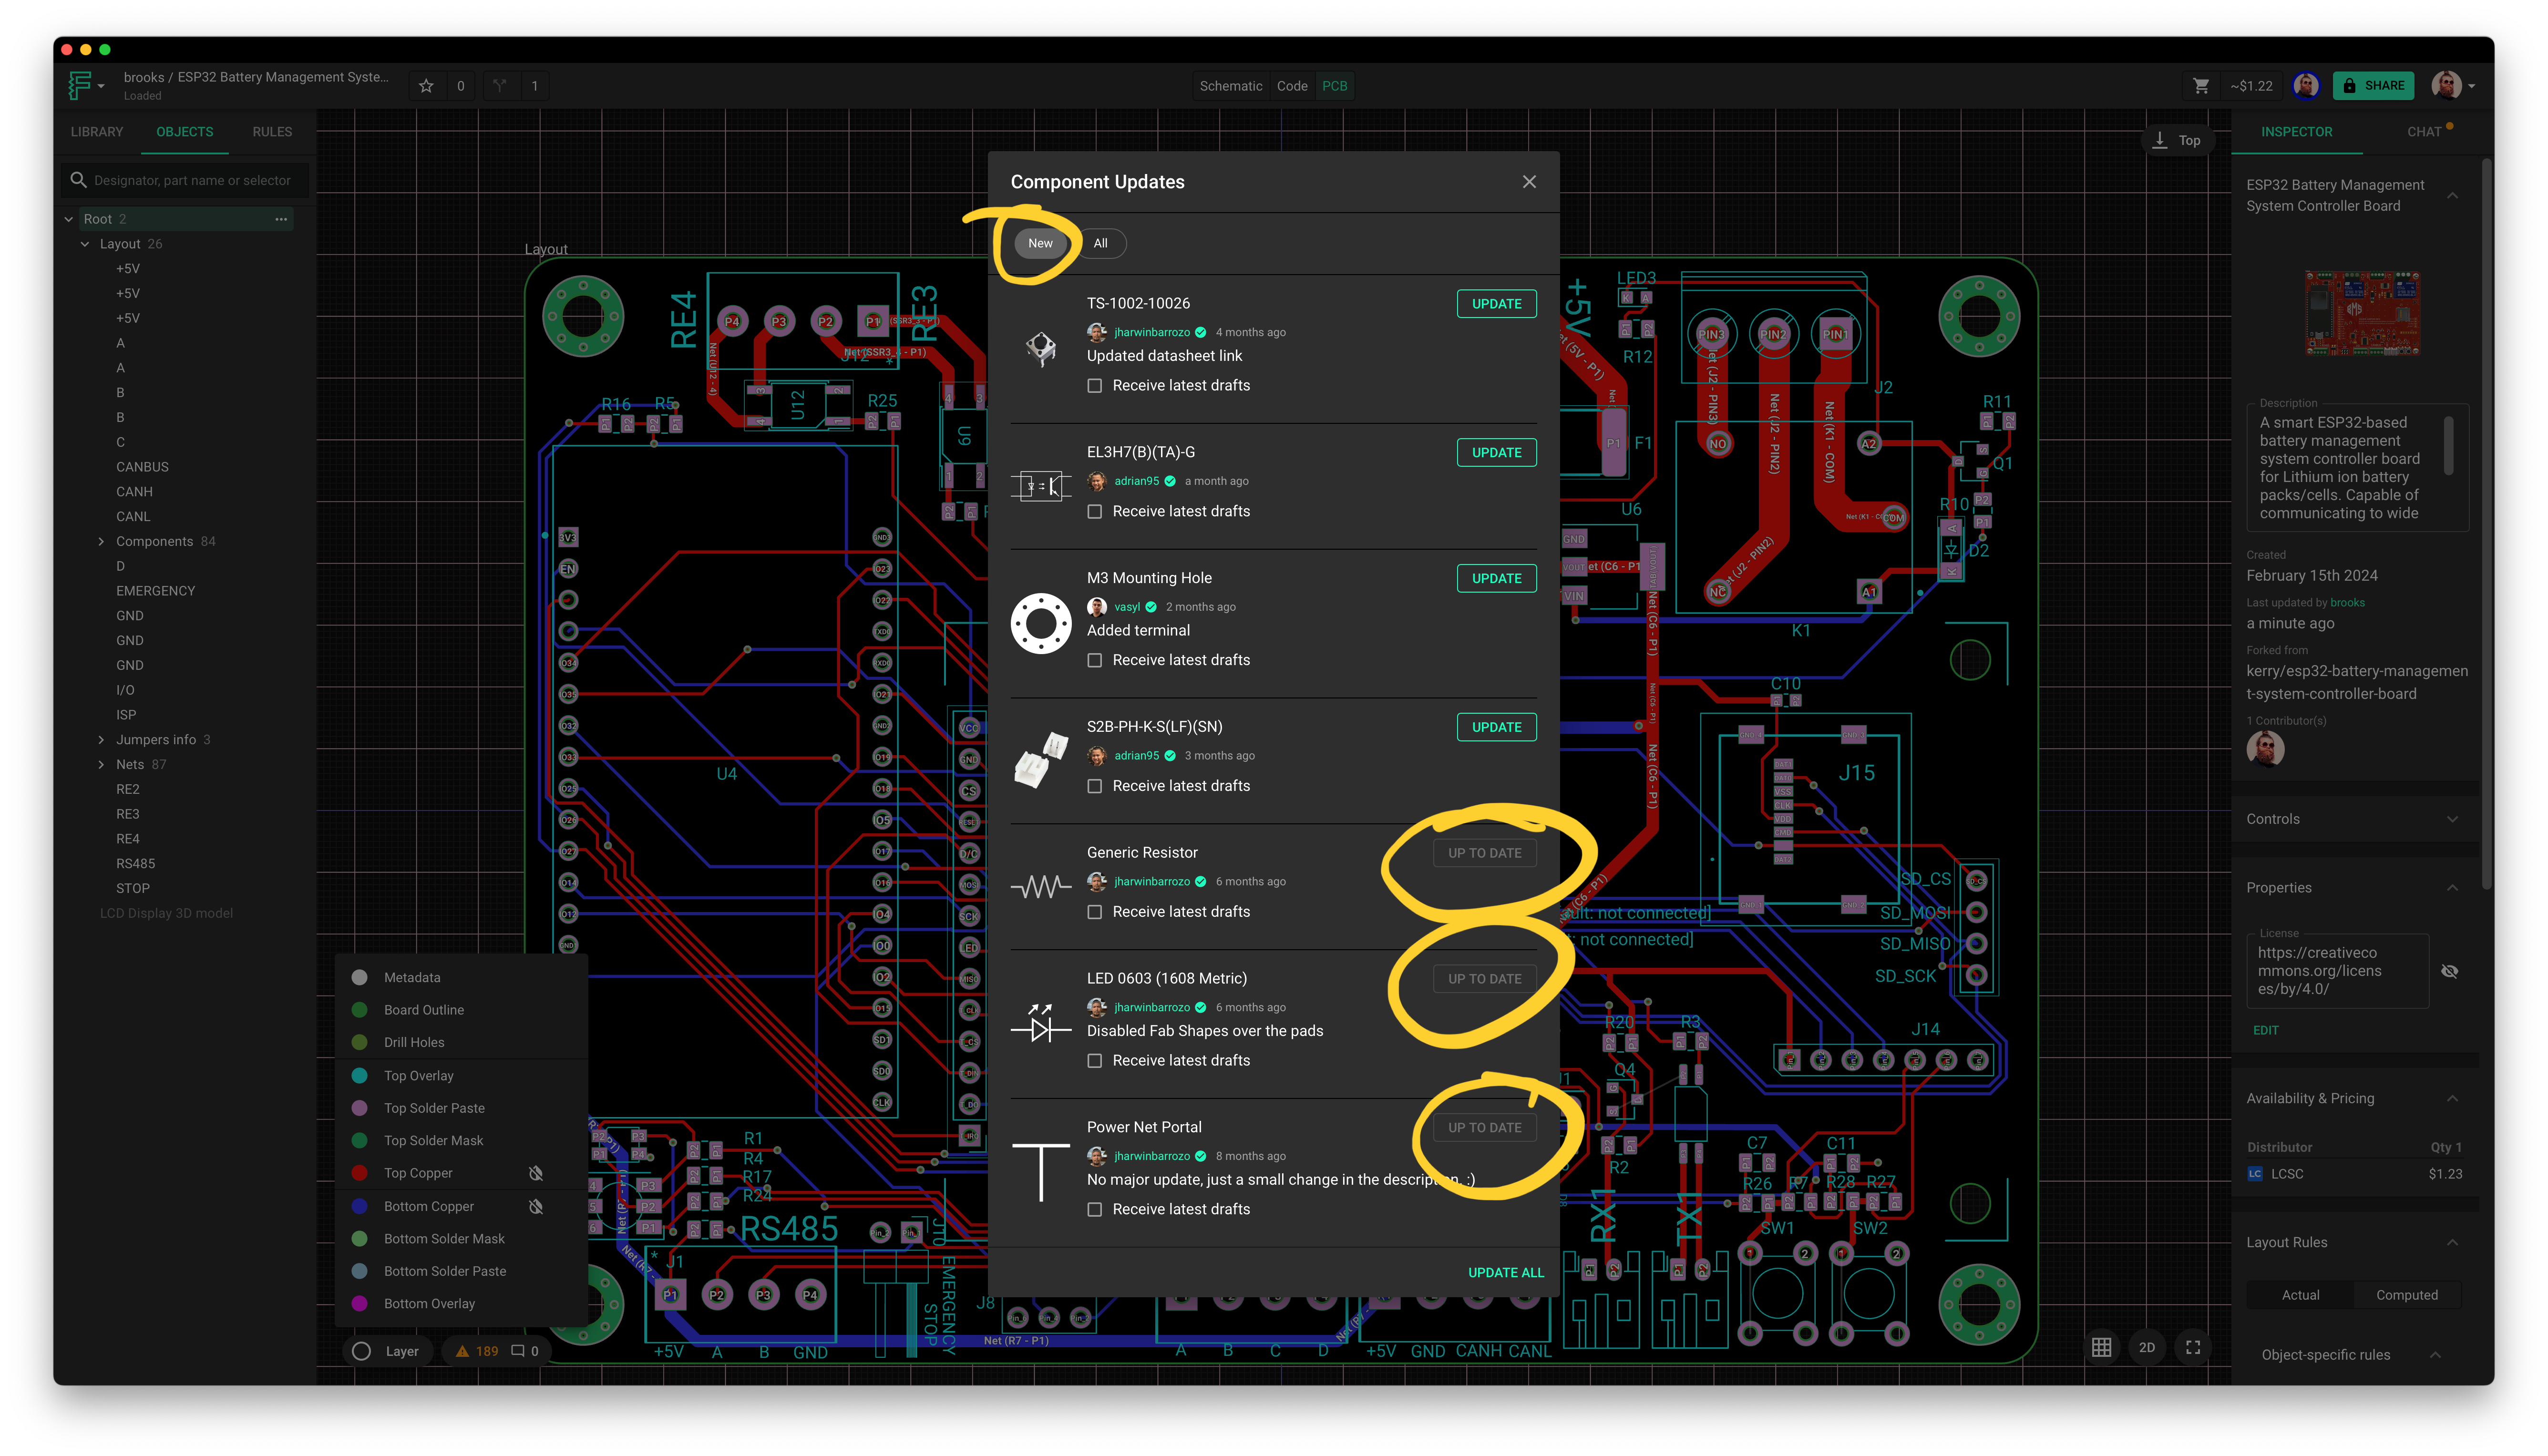Click the contributor avatar
The height and width of the screenshot is (1456, 2548).
coord(2265,749)
